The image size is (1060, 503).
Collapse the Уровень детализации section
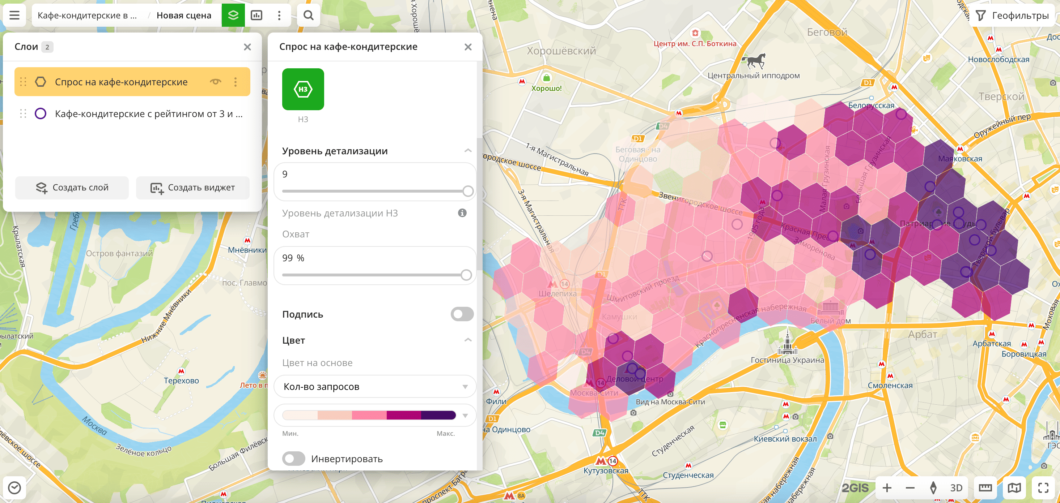(x=468, y=151)
